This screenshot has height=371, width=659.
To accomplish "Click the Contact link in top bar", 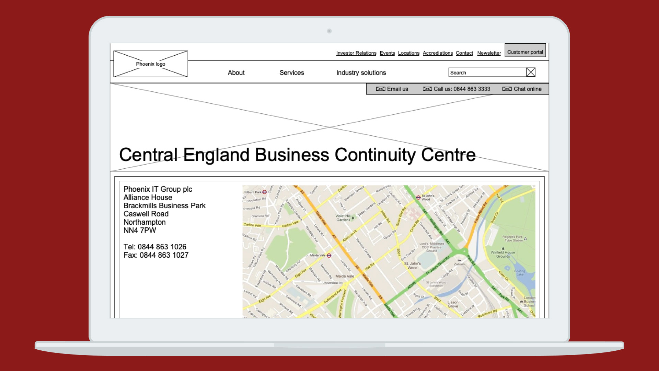I will 464,53.
